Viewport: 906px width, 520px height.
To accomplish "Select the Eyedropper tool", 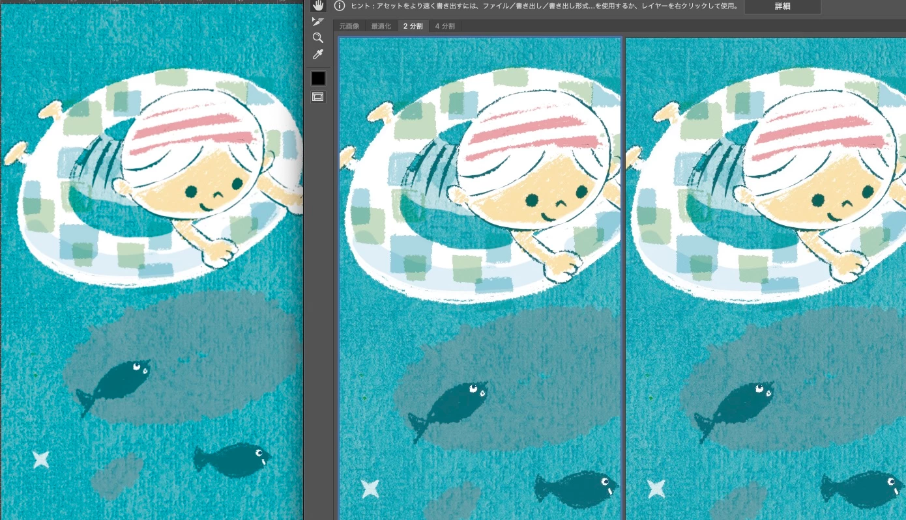I will 318,54.
